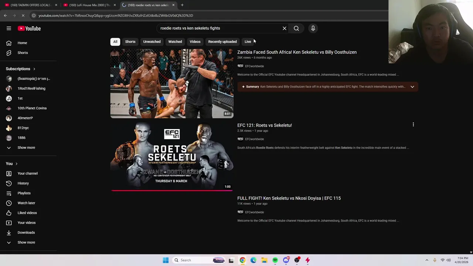Open the YouTube hamburger guide menu
Screen dimensions: 473x266
(x=9, y=28)
